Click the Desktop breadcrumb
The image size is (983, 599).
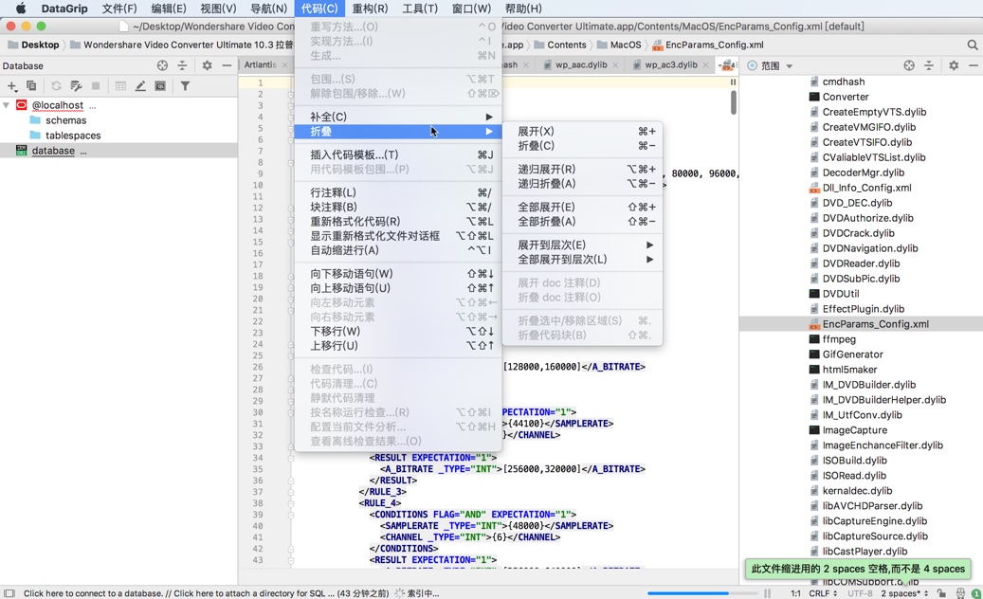coord(33,45)
